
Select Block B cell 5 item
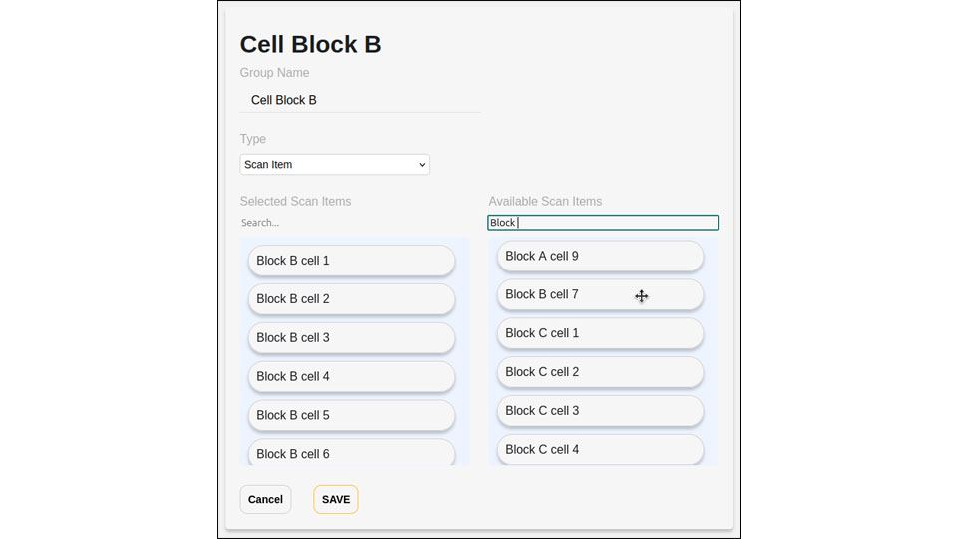[351, 415]
